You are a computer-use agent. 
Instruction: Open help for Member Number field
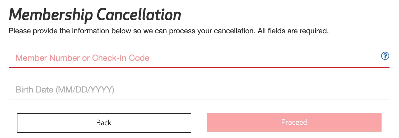[x=385, y=56]
